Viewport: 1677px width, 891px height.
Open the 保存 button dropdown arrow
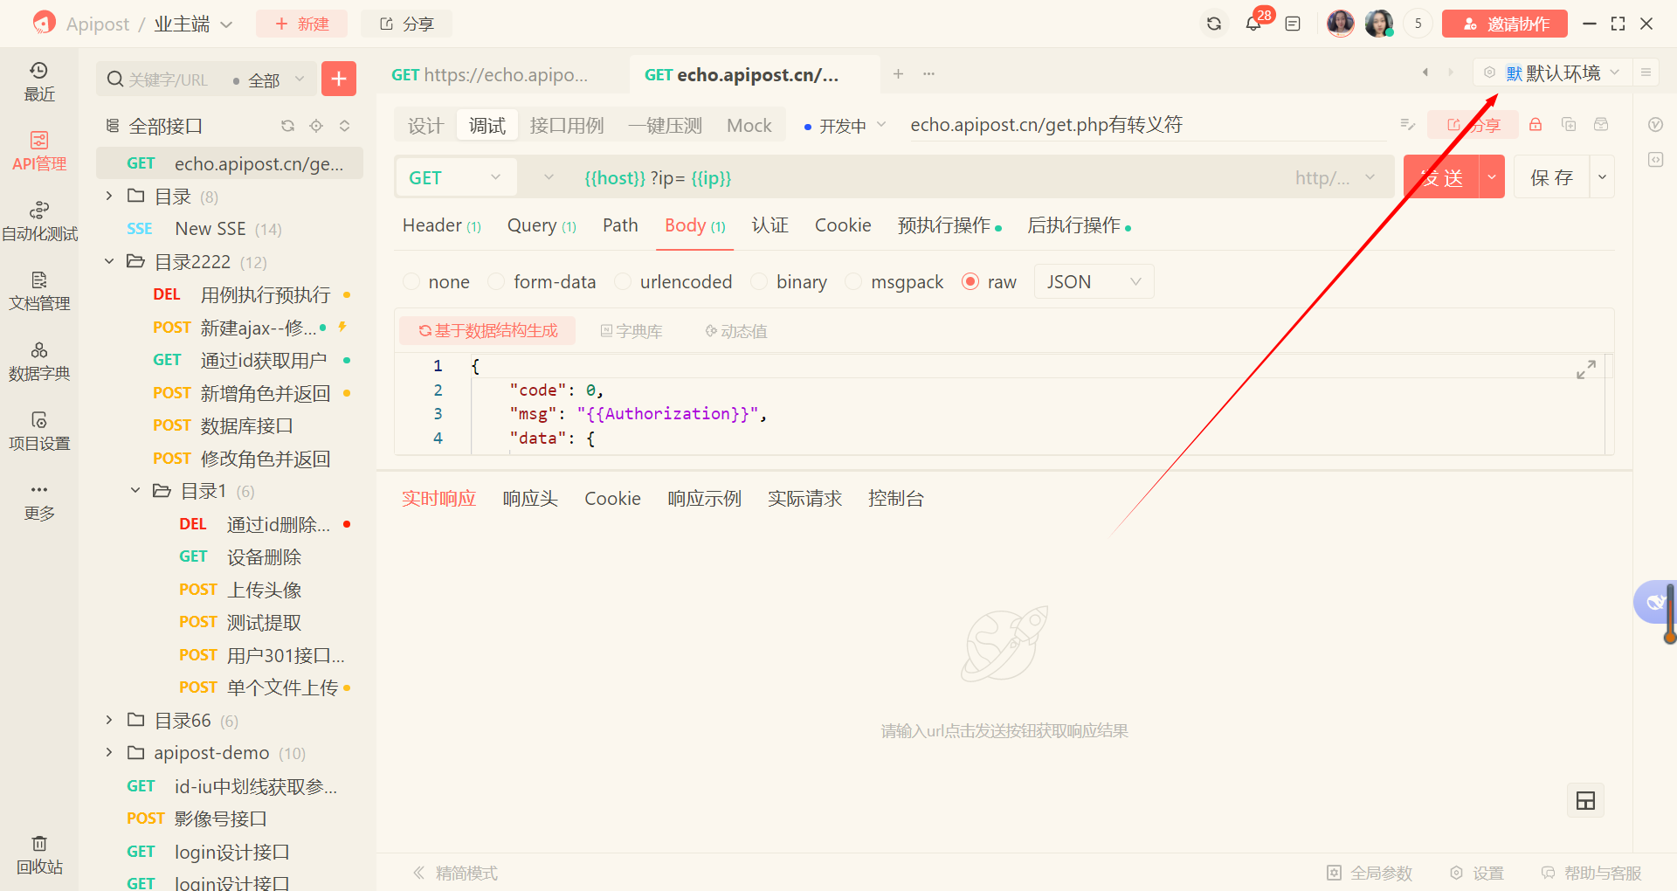(1602, 177)
